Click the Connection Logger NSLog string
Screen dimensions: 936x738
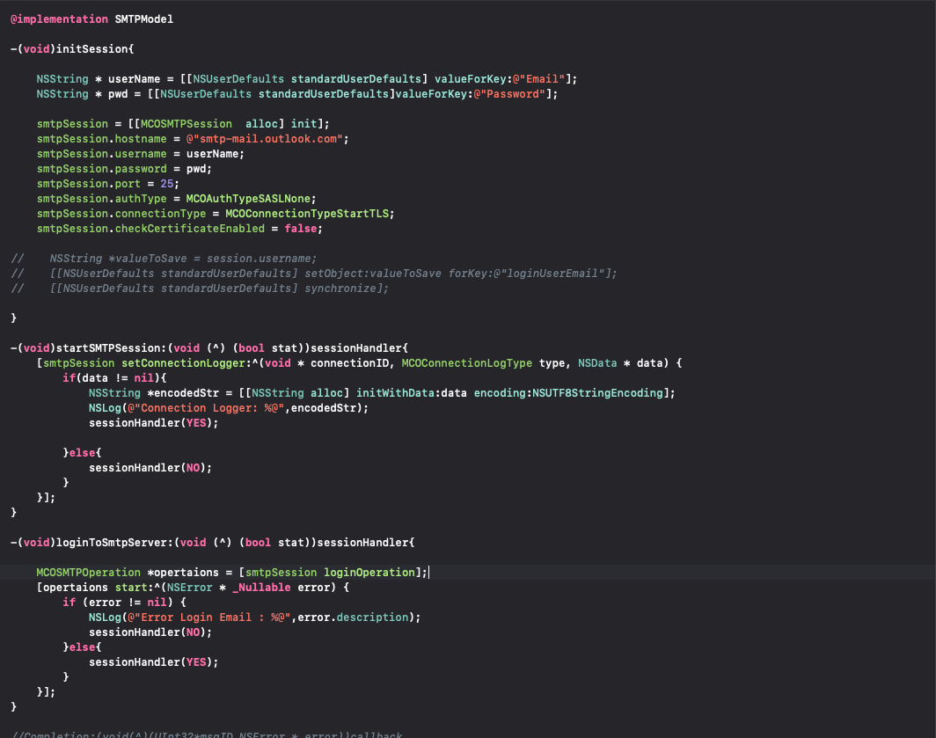click(205, 407)
